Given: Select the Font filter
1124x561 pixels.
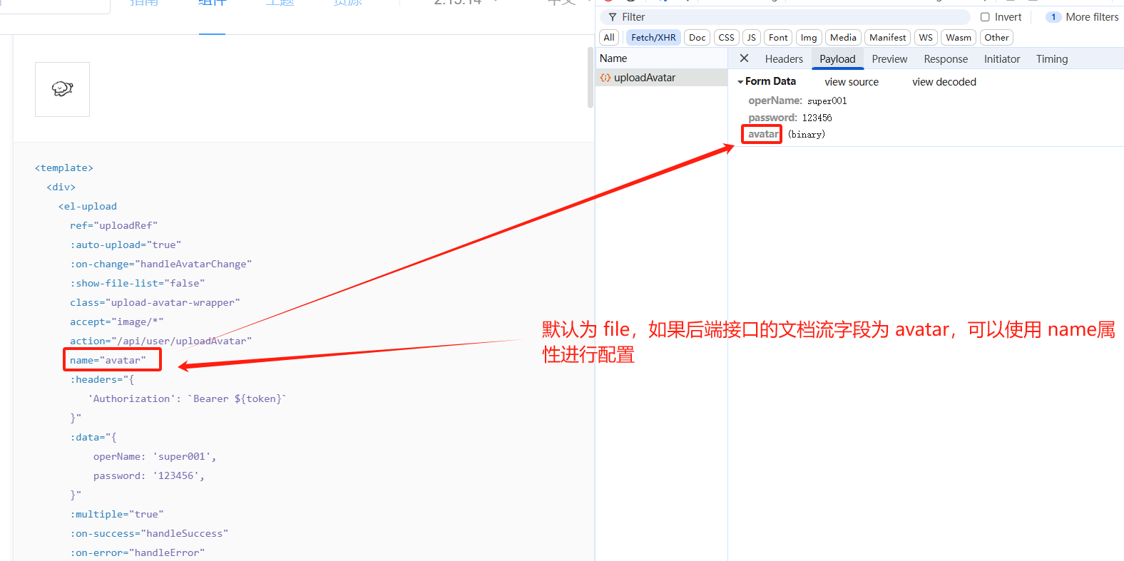Looking at the screenshot, I should point(778,38).
